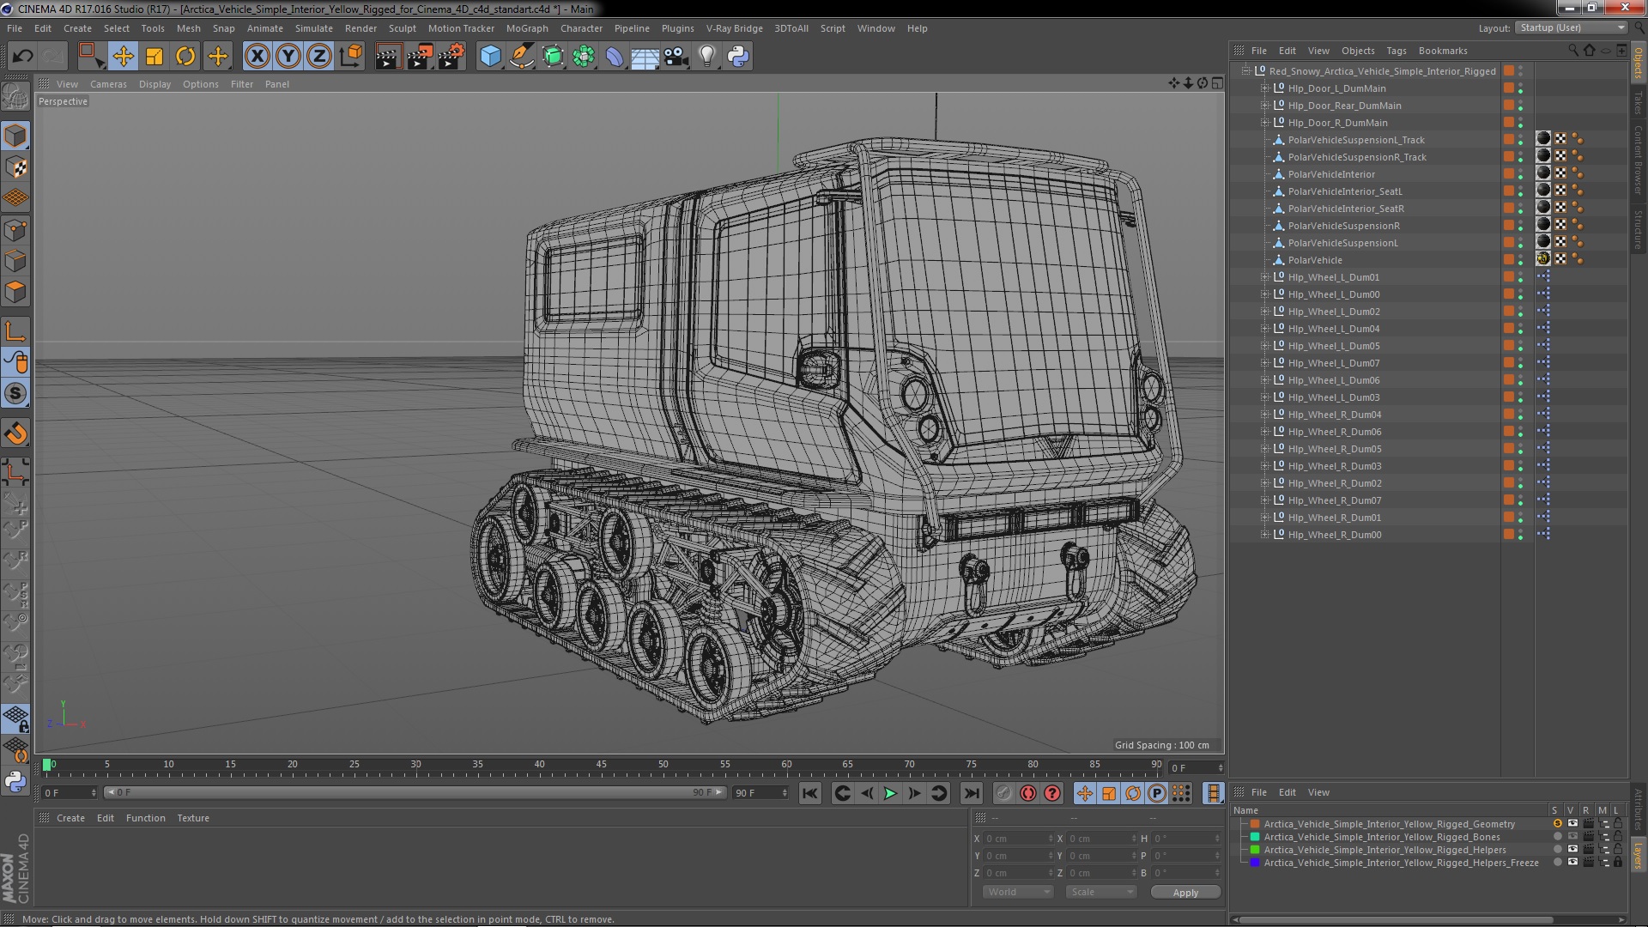Viewport: 1648px width, 927px height.
Task: Open the Objects side tab
Action: 1638,62
